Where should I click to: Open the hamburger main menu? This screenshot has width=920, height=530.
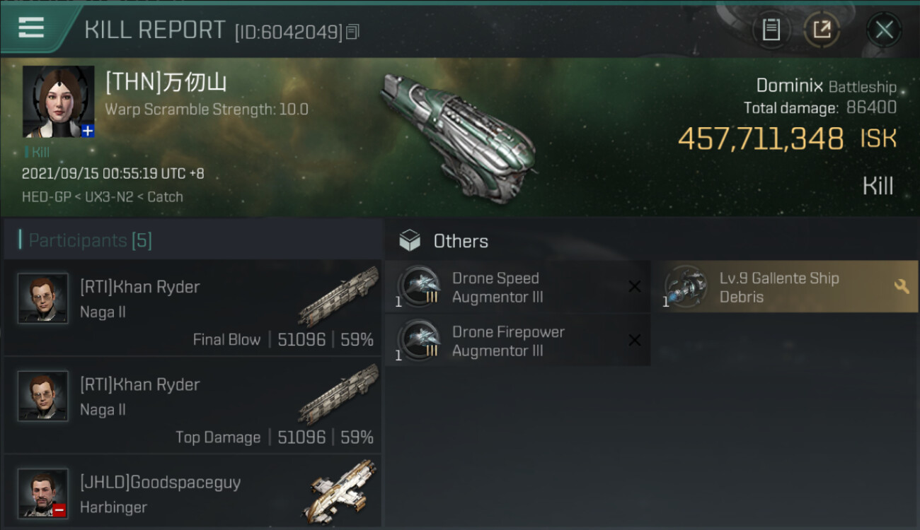pyautogui.click(x=32, y=28)
